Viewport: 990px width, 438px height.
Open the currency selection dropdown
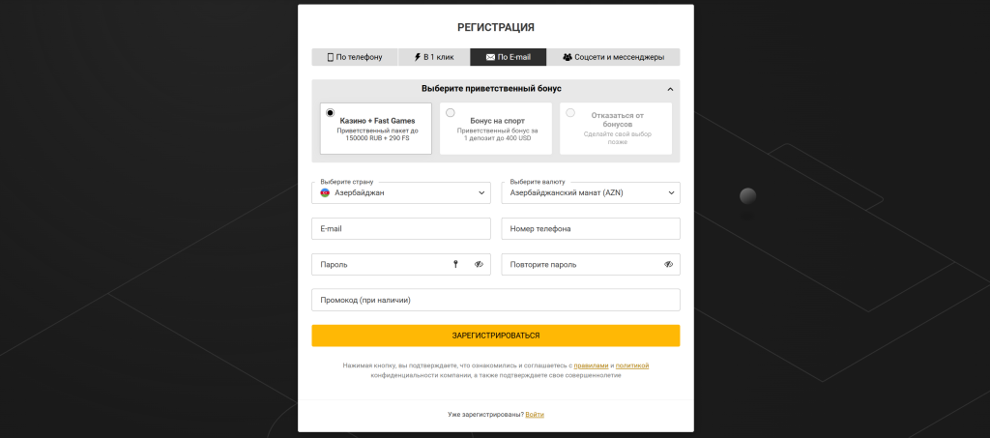pos(590,193)
